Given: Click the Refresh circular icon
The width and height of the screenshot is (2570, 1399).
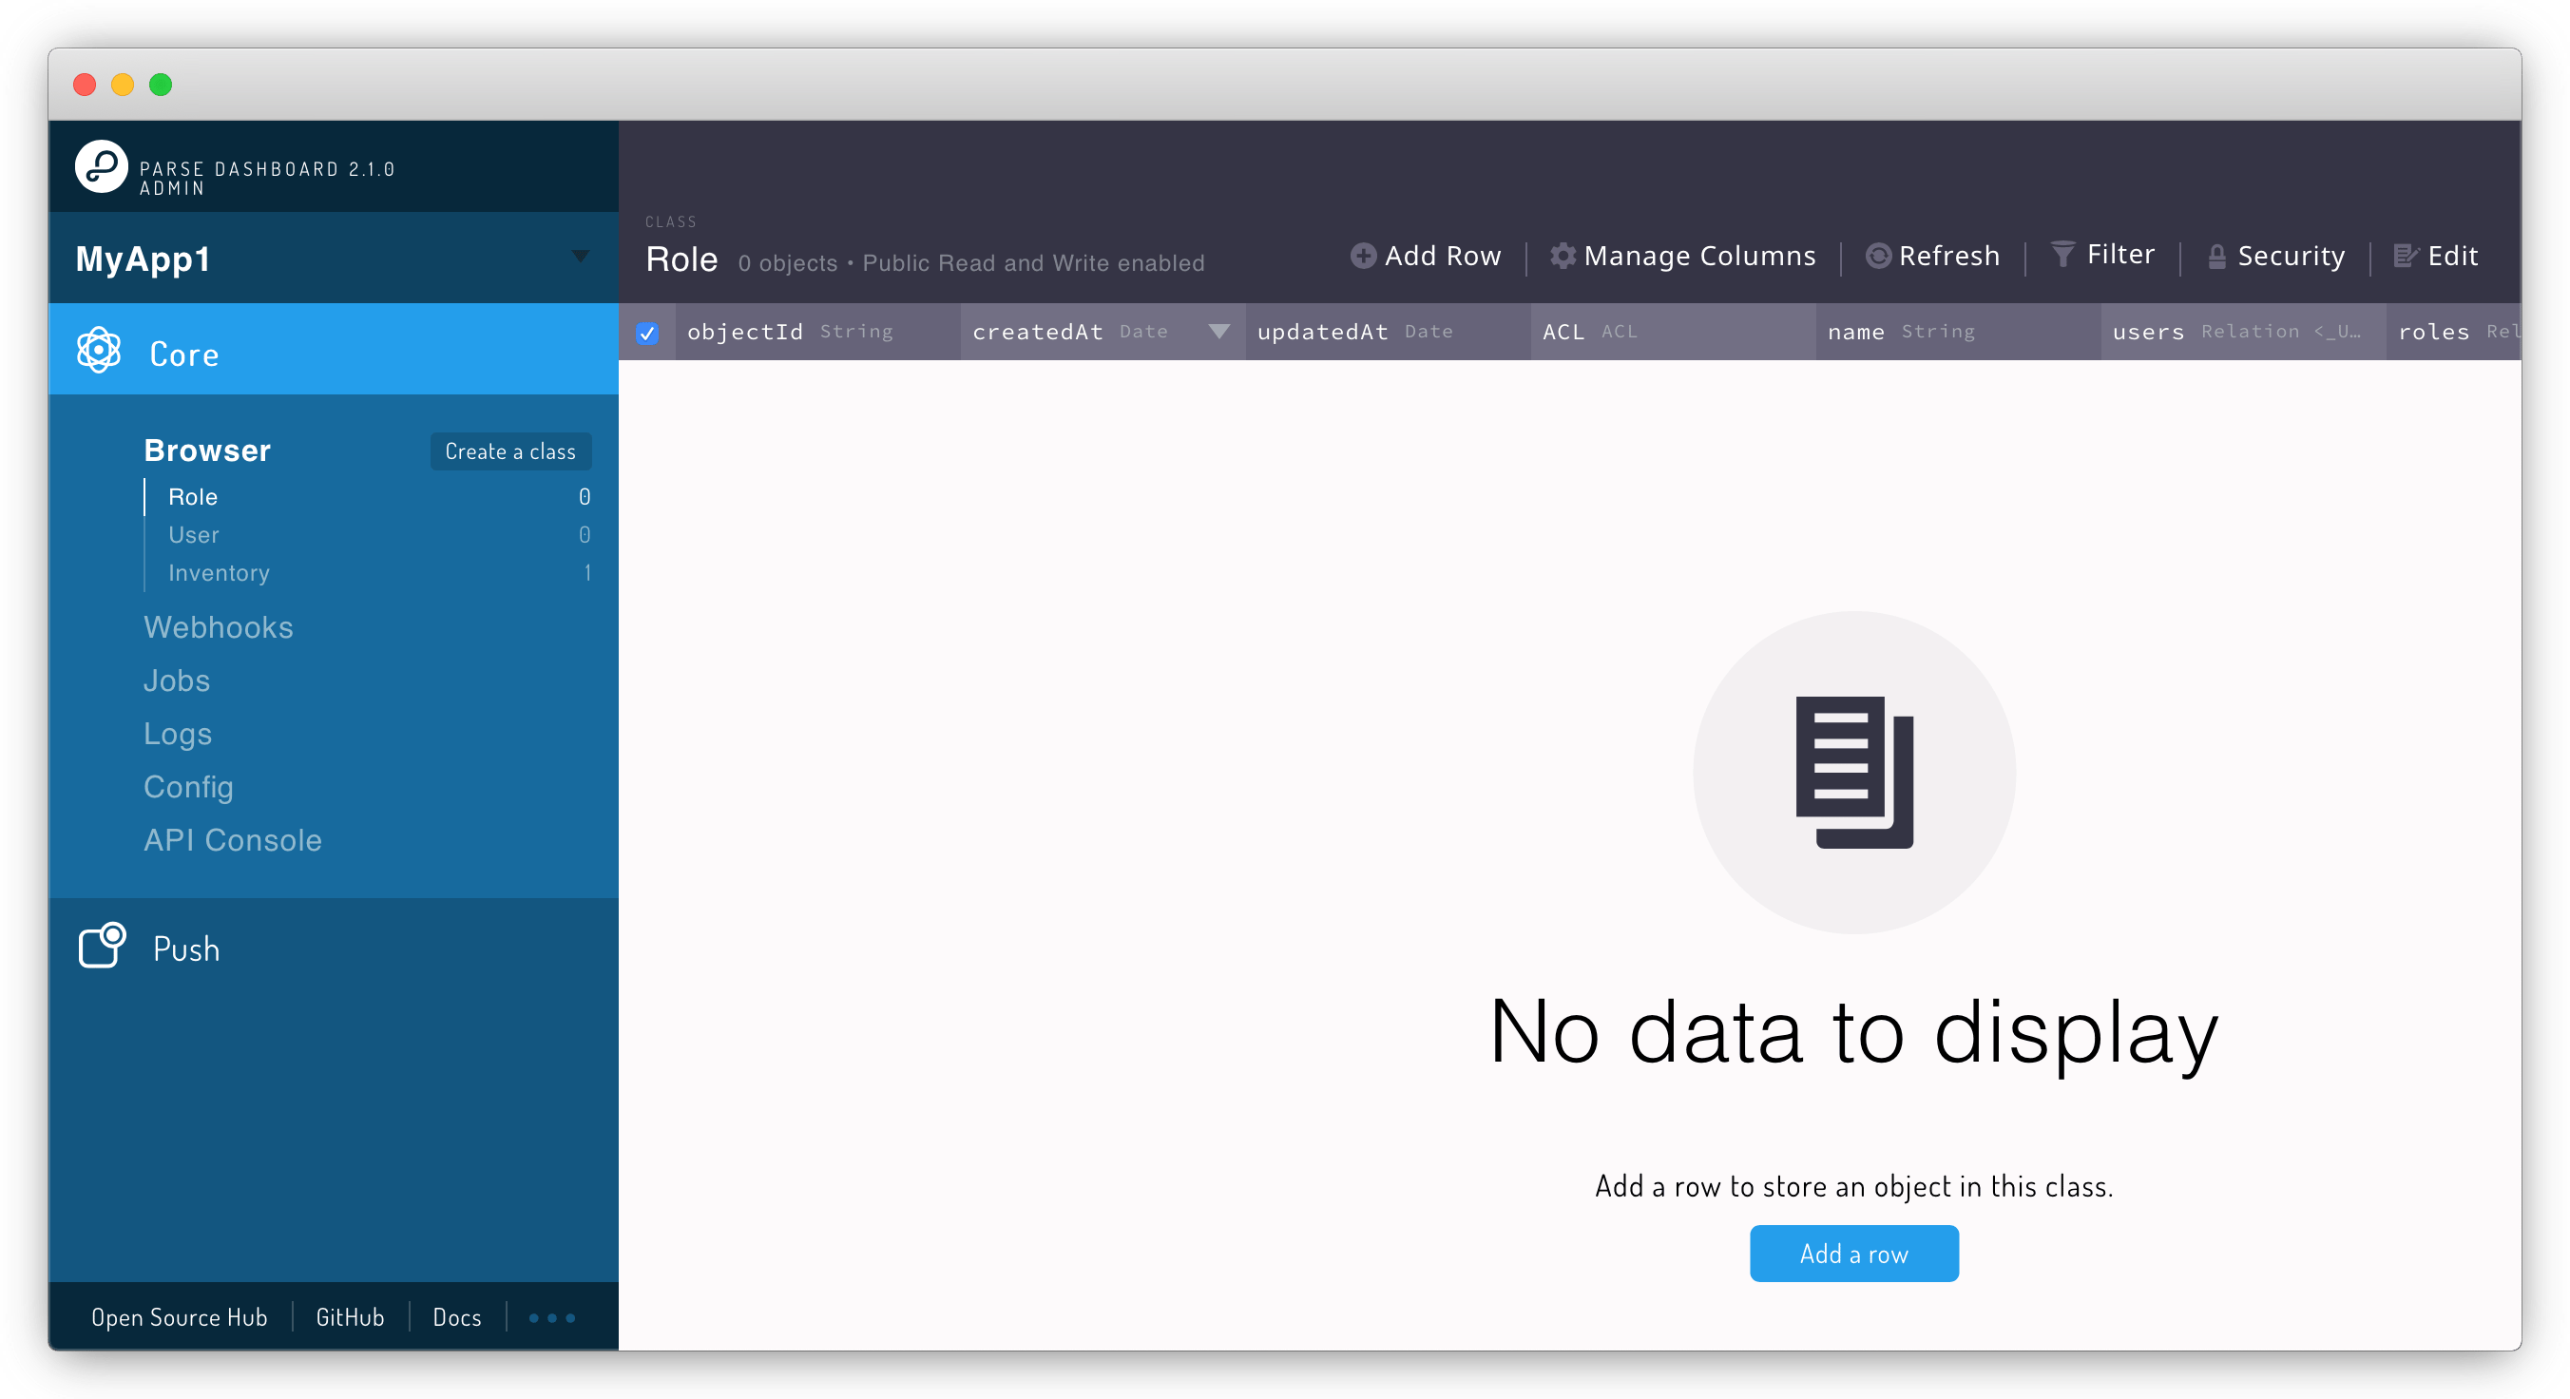Looking at the screenshot, I should coord(1878,257).
